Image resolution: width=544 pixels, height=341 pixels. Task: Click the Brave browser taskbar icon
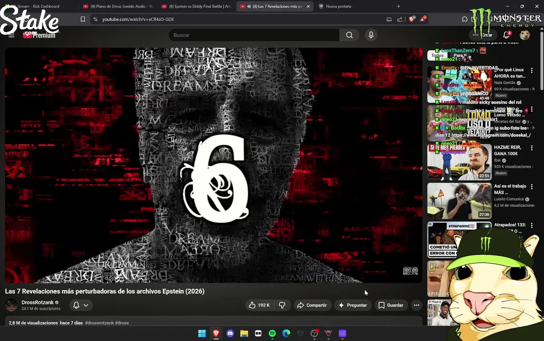216,333
